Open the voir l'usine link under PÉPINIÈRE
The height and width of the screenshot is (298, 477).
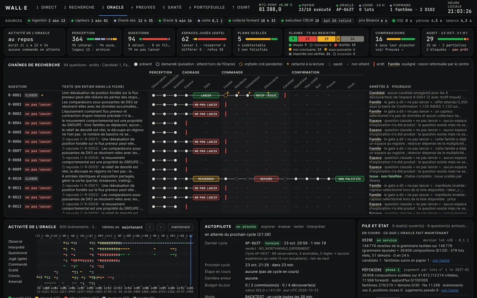[450, 290]
